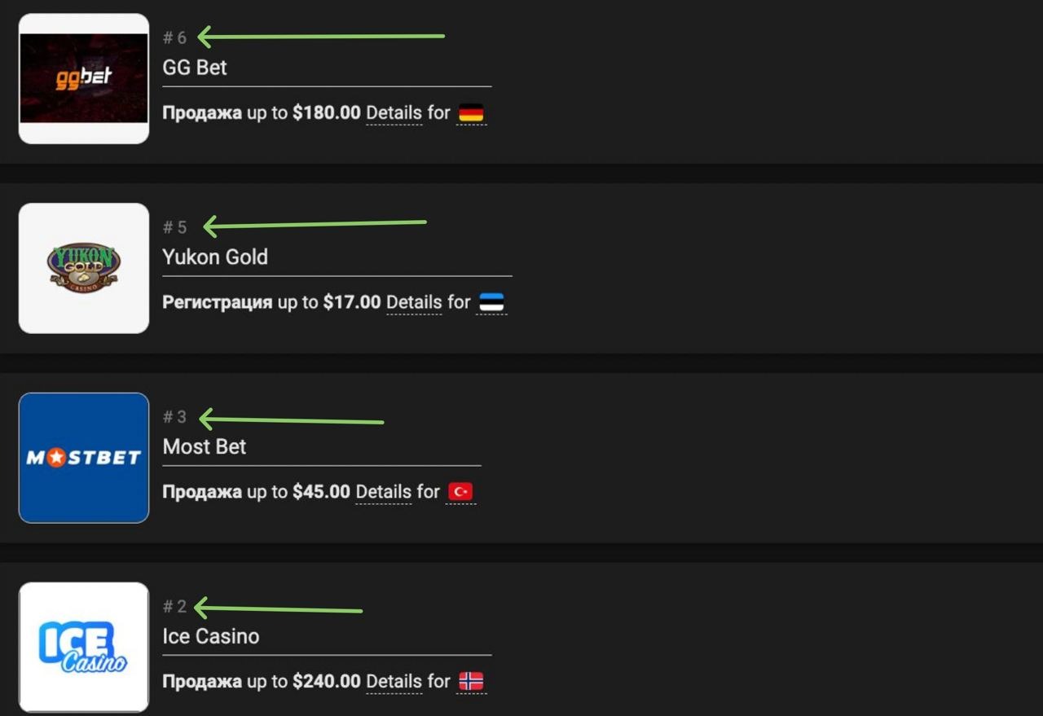Click the Yukon Gold title

point(215,257)
